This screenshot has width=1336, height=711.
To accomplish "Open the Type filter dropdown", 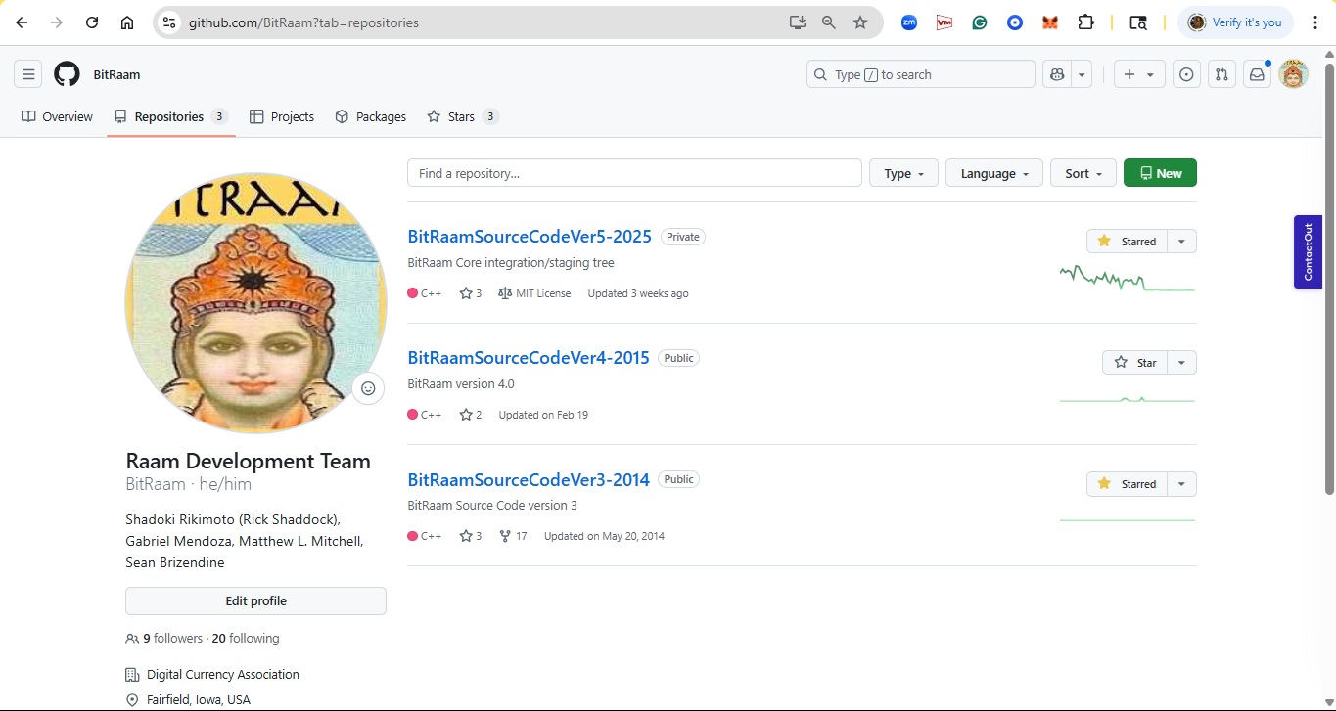I will coord(903,173).
